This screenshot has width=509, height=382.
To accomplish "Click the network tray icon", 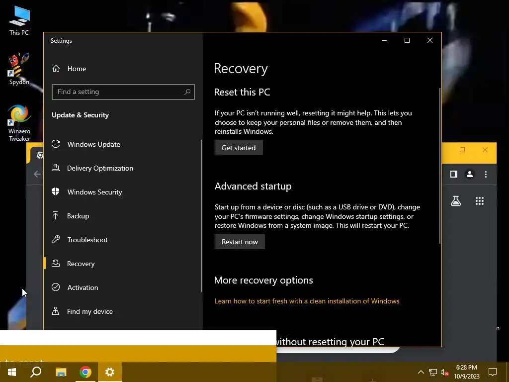I will [x=433, y=372].
